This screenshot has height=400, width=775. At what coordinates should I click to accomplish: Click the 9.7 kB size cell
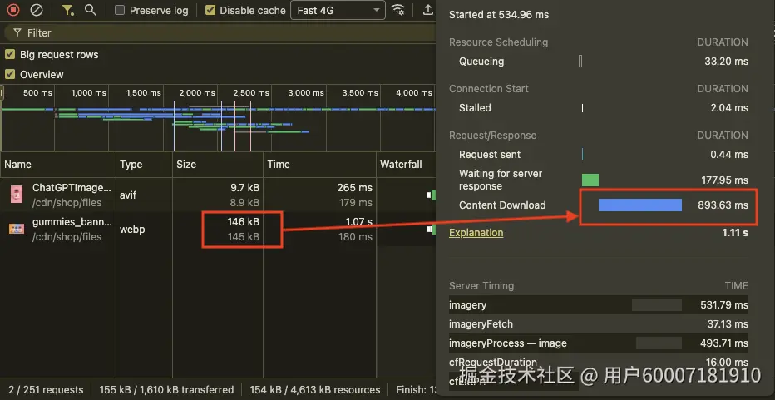tap(244, 188)
